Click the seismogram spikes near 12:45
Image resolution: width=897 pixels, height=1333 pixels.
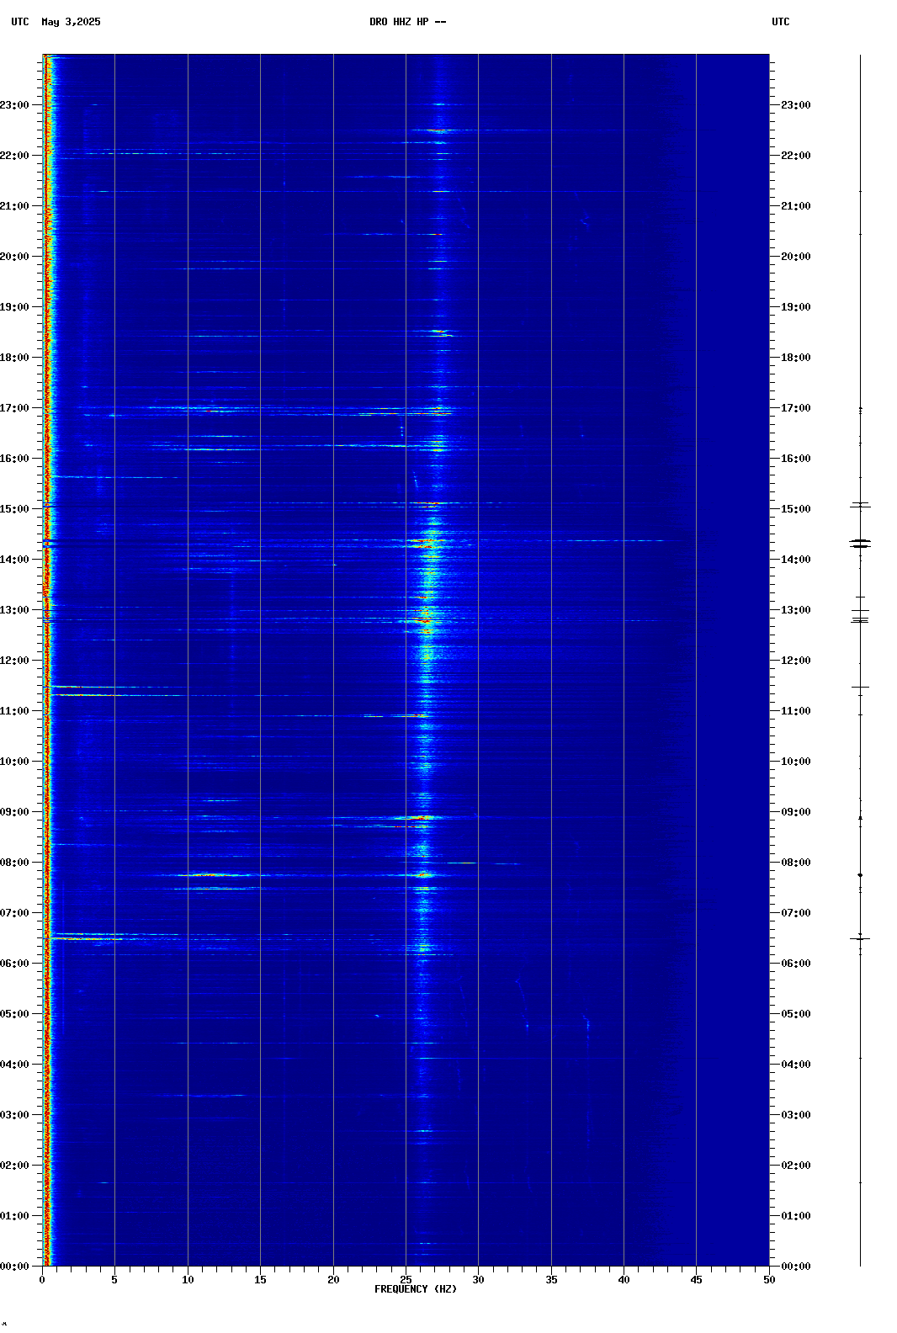pyautogui.click(x=860, y=620)
